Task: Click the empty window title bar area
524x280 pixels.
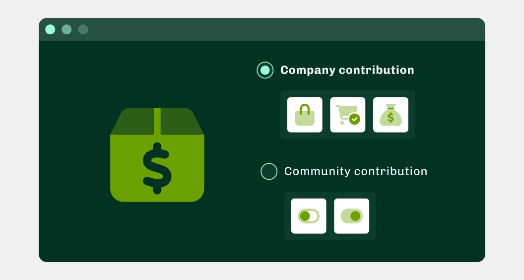Action: [284, 29]
